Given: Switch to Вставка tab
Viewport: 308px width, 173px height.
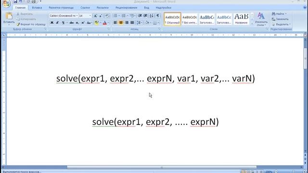Looking at the screenshot, I should point(37,8).
